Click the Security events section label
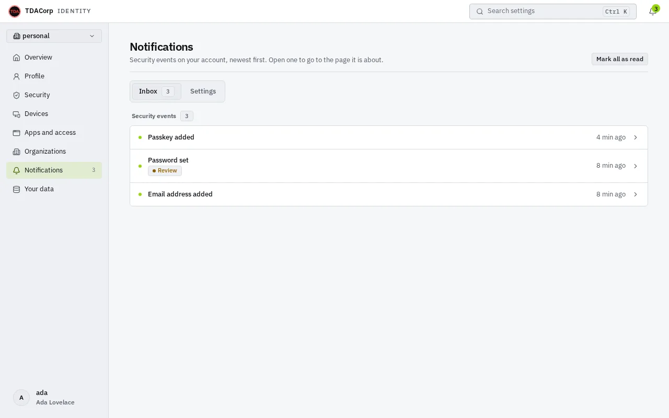The height and width of the screenshot is (418, 669). 154,116
